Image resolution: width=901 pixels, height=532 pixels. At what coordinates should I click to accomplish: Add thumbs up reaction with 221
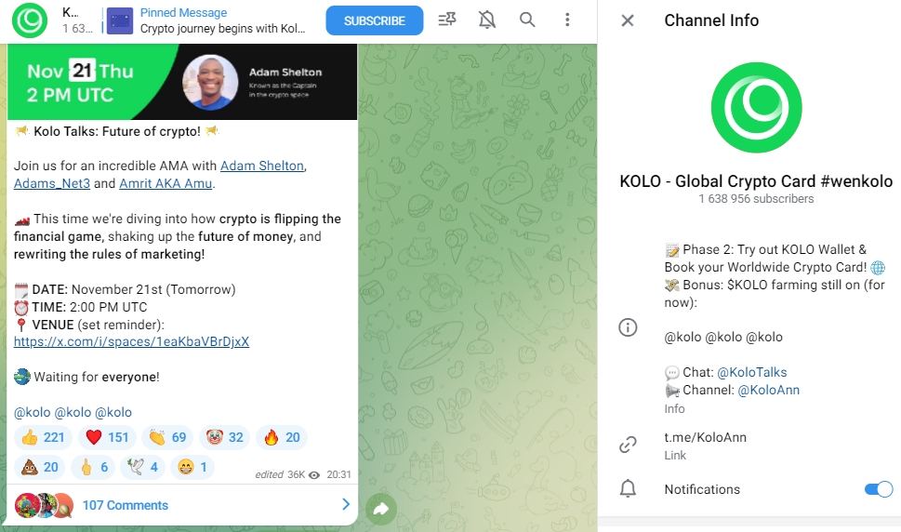[43, 438]
